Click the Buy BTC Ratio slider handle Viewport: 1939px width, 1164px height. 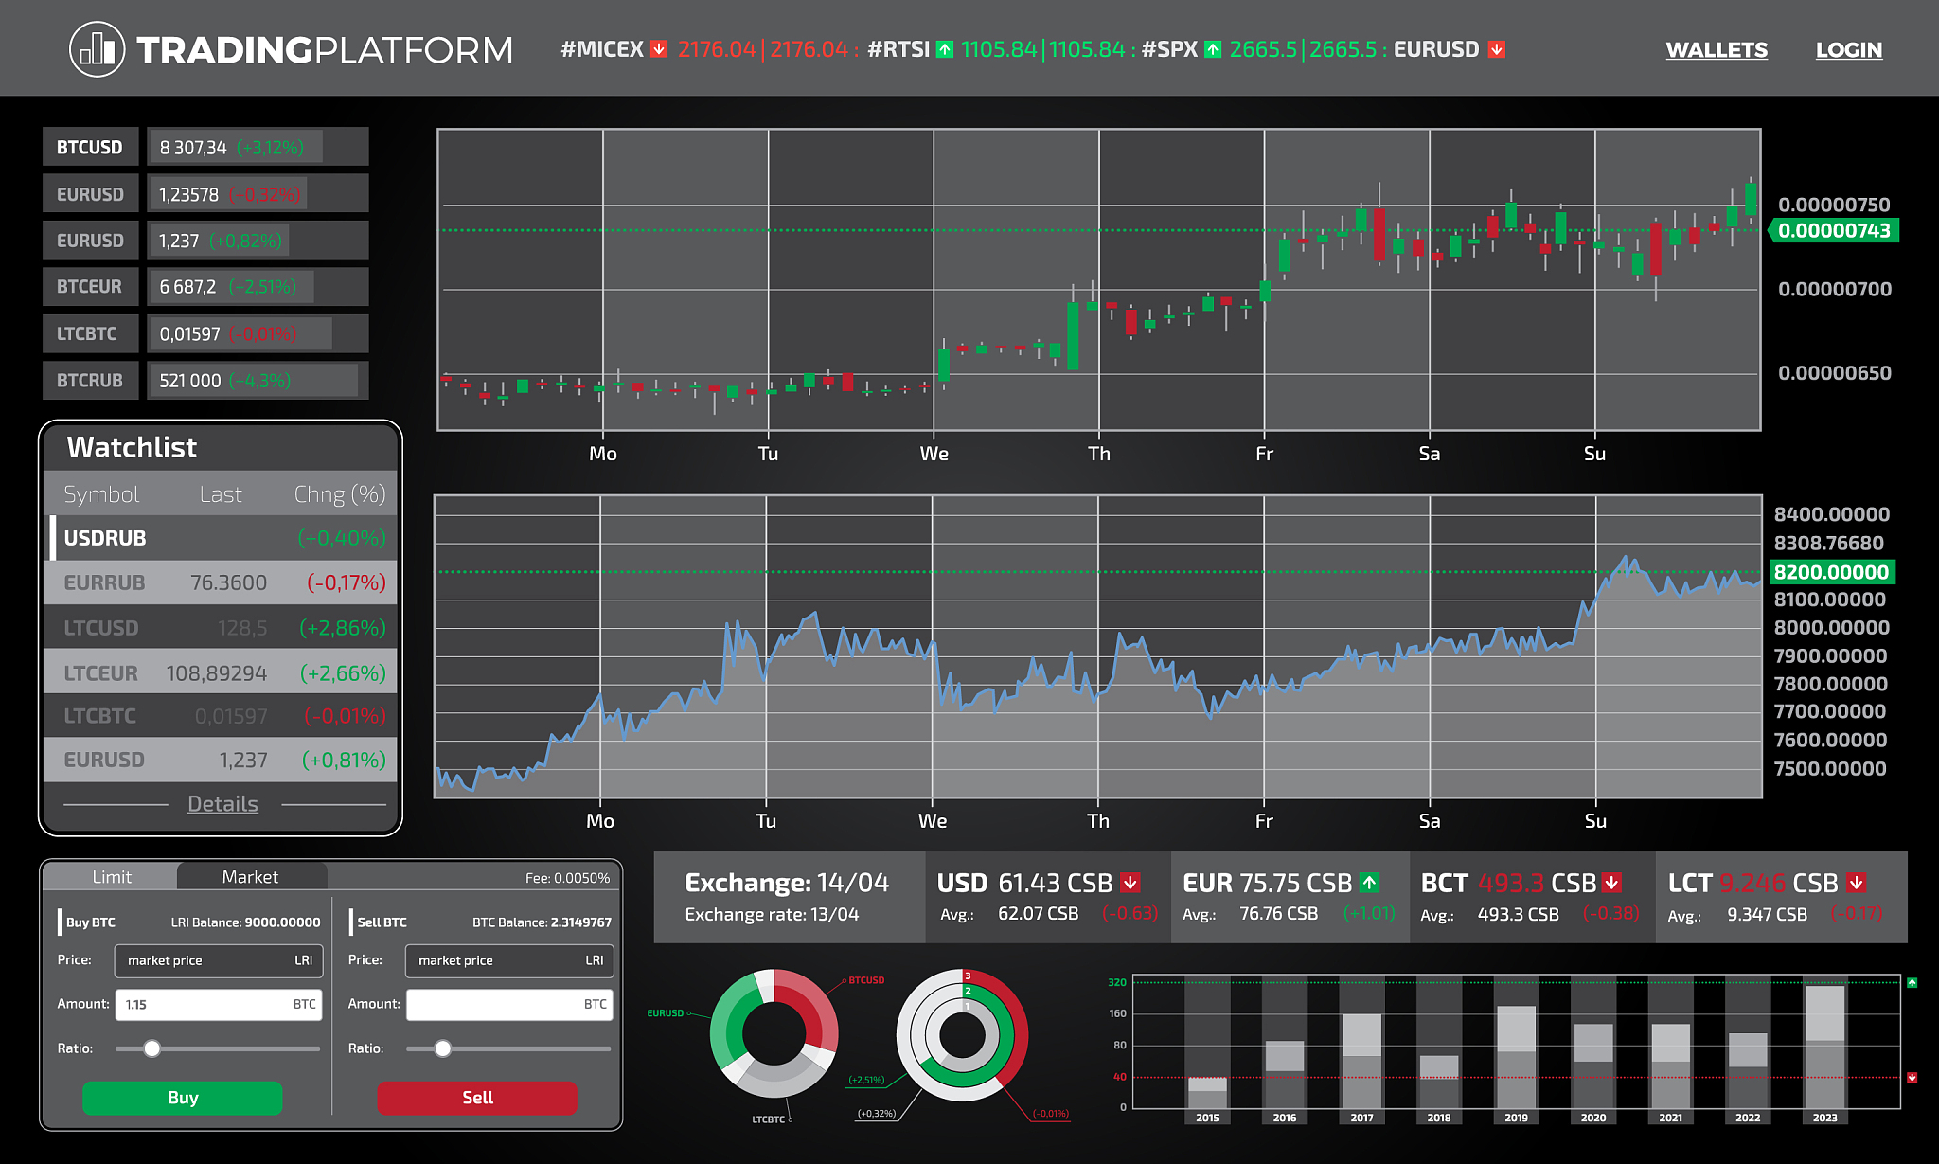pyautogui.click(x=151, y=1048)
